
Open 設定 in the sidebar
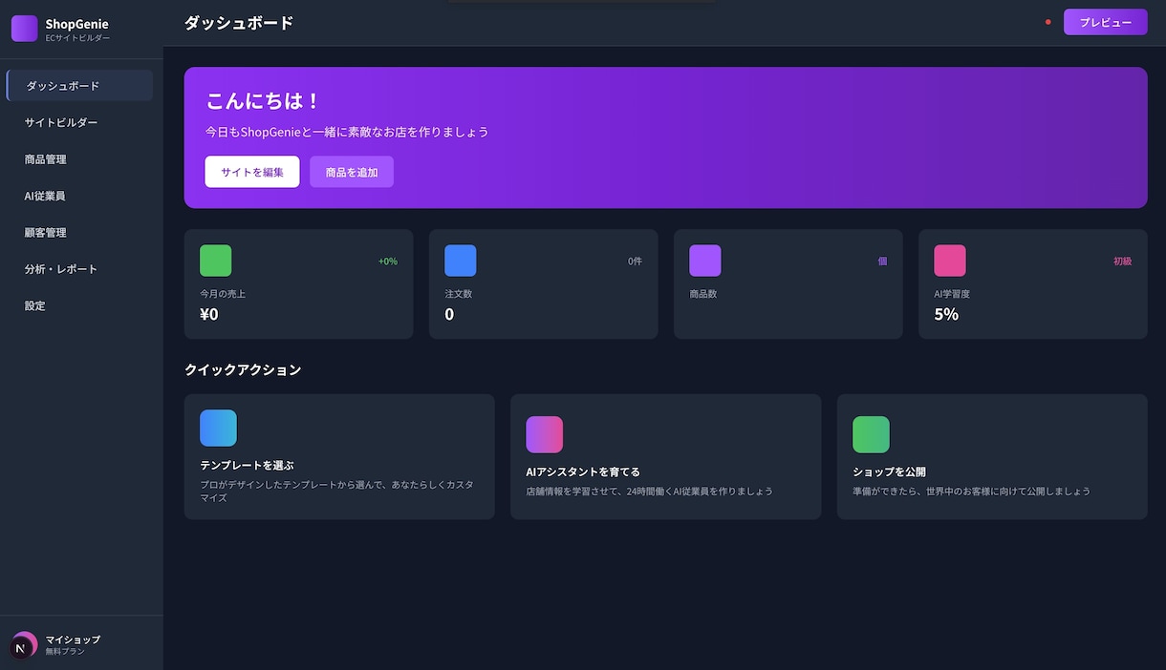pos(79,305)
